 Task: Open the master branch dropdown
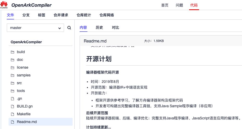click(35, 28)
